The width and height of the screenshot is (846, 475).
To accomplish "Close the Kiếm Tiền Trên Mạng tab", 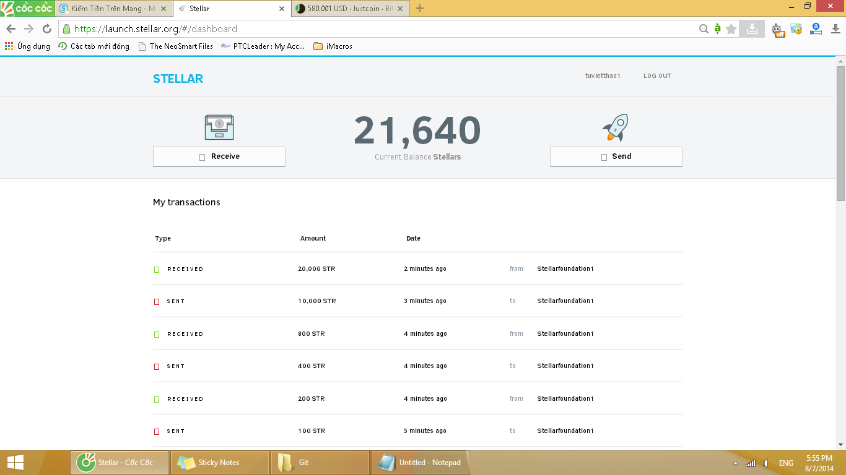I will [x=164, y=9].
